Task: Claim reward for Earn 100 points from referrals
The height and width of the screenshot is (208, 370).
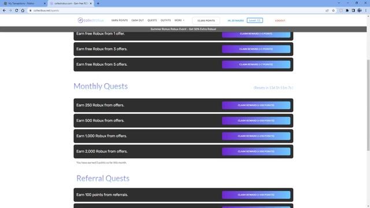Action: pyautogui.click(x=256, y=195)
